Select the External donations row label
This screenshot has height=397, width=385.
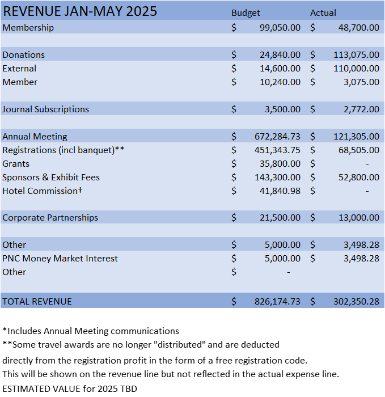tap(19, 68)
